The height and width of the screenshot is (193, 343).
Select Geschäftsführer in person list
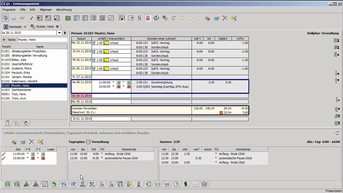34,64
